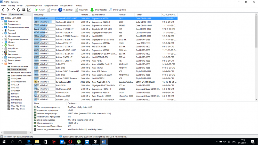Viewport: 258px width, 145px height.
Task: Check Driver Updates
Action: pos(117,10)
